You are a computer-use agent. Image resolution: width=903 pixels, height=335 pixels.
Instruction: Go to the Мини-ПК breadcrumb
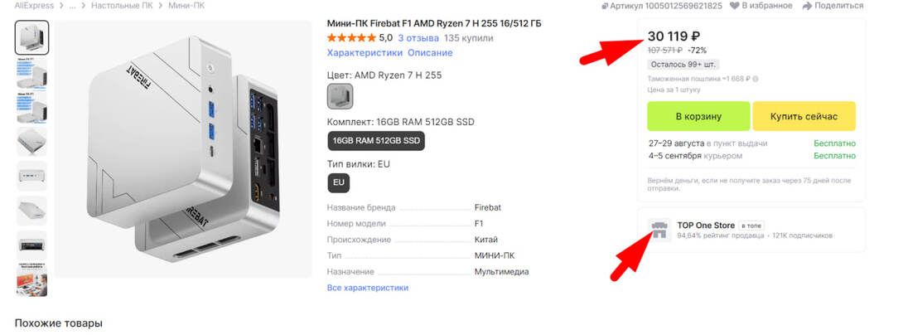[186, 5]
